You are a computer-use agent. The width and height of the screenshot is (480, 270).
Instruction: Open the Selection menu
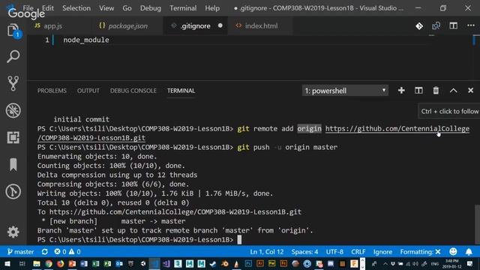tap(76, 8)
